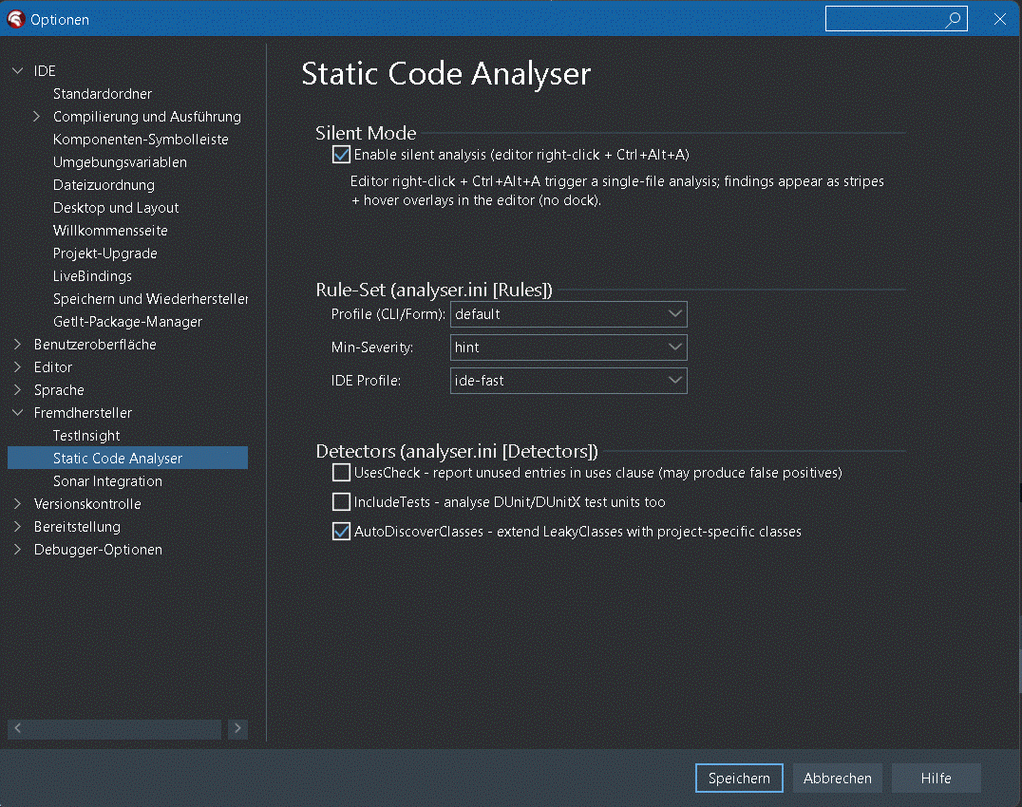
Task: Click the horizontal scrollbar thumb of tree
Action: tap(123, 728)
